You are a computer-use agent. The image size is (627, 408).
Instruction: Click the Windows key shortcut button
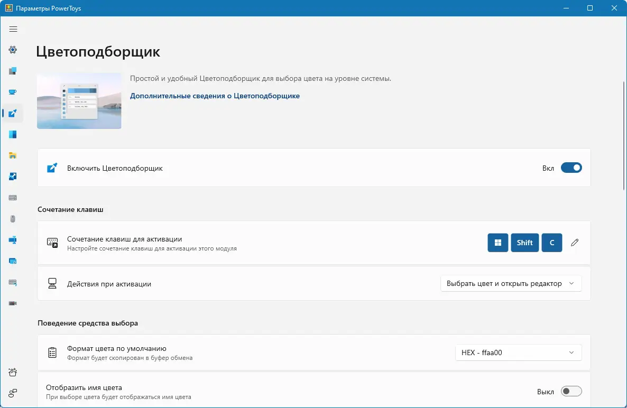(497, 243)
